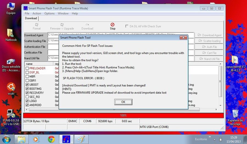Click OK in the error dialog
Viewport: 247px width, 144px height.
click(x=123, y=102)
